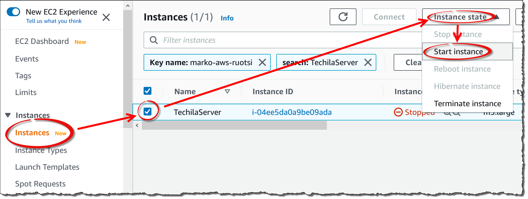Remove the Key name marko-aws-ruotsi filter
Viewport: 528px width, 199px height.
tap(262, 62)
